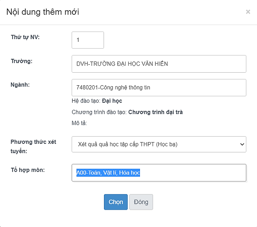Click the Hệ đào tạo: Đại học text
257x227 pixels.
point(97,101)
